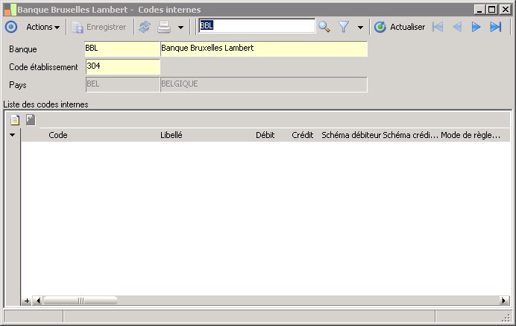
Task: Click the Schéma débiteur column header
Action: coord(351,135)
